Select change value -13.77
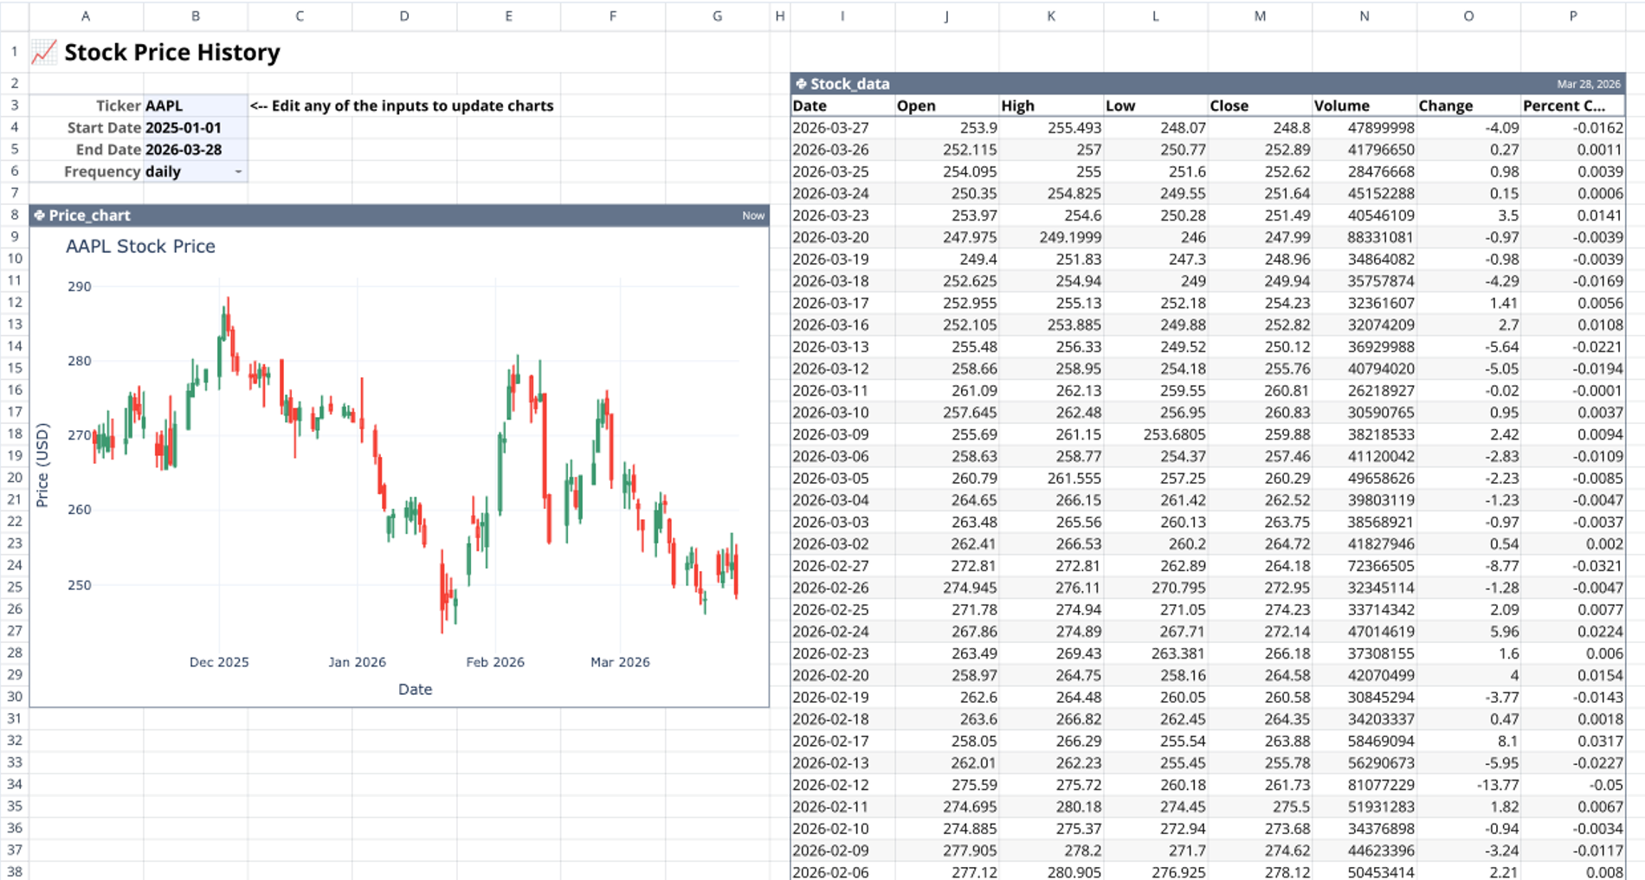The height and width of the screenshot is (880, 1645). [x=1468, y=785]
